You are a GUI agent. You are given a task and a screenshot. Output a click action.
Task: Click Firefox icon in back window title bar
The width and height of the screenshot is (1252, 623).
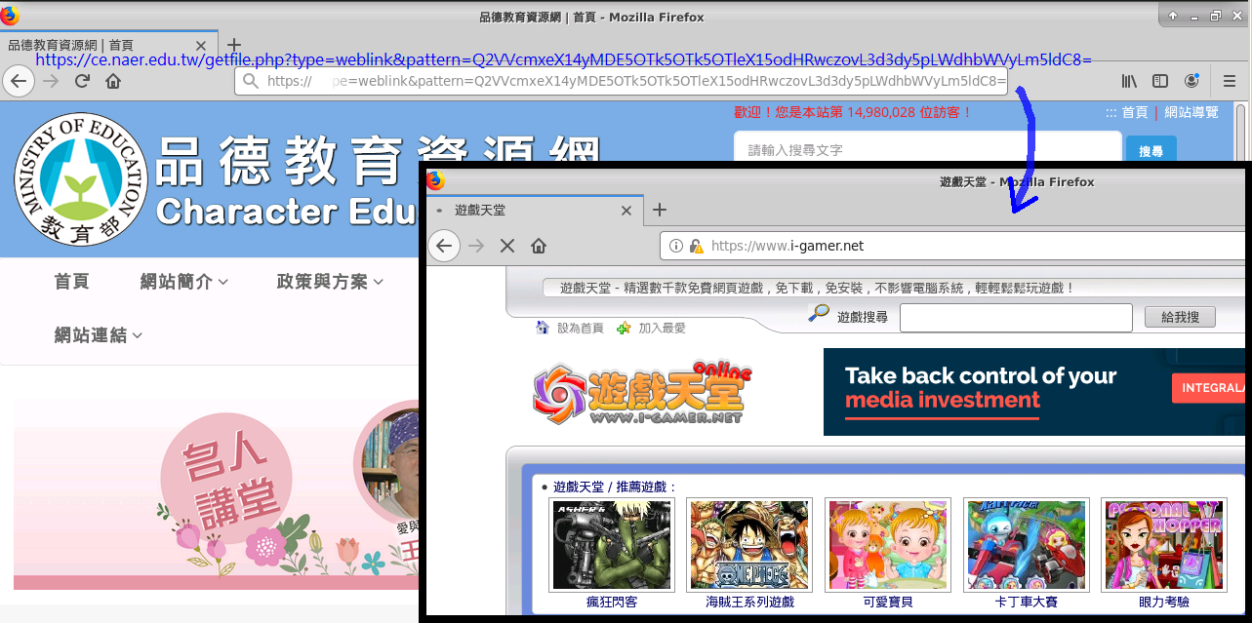click(x=9, y=16)
